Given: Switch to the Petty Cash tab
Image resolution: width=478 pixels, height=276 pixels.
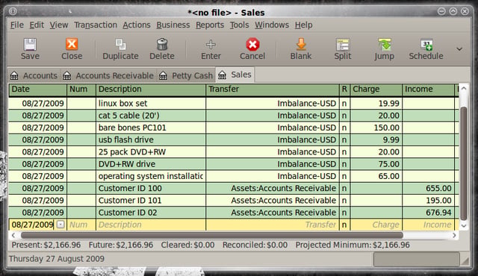Looking at the screenshot, I should coord(186,75).
